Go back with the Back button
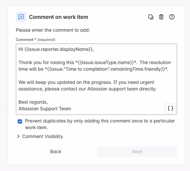The height and width of the screenshot is (171, 190). (x=56, y=152)
